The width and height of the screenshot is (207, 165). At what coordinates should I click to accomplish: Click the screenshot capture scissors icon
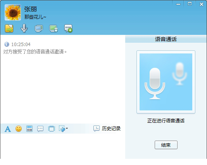[x=62, y=129]
